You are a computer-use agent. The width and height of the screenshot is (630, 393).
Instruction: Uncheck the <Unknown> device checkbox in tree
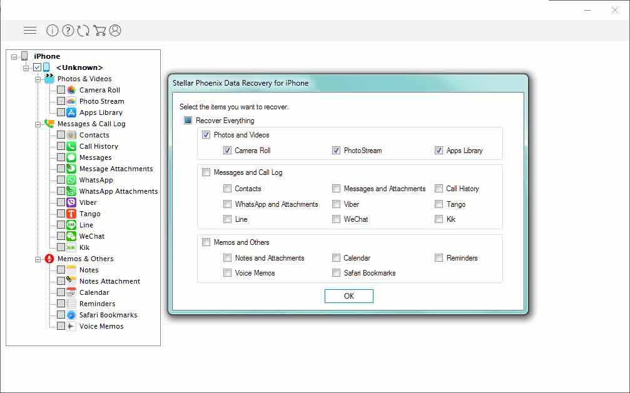37,67
